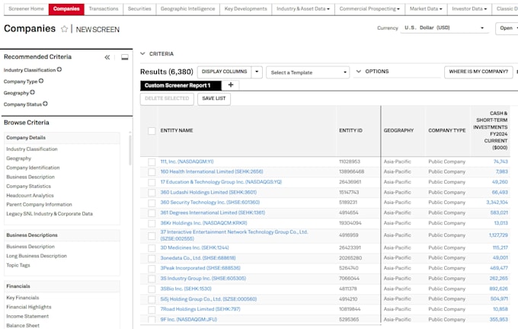This screenshot has width=518, height=329.
Task: Sort by the GEOGRAPHY column header
Action: 398,130
